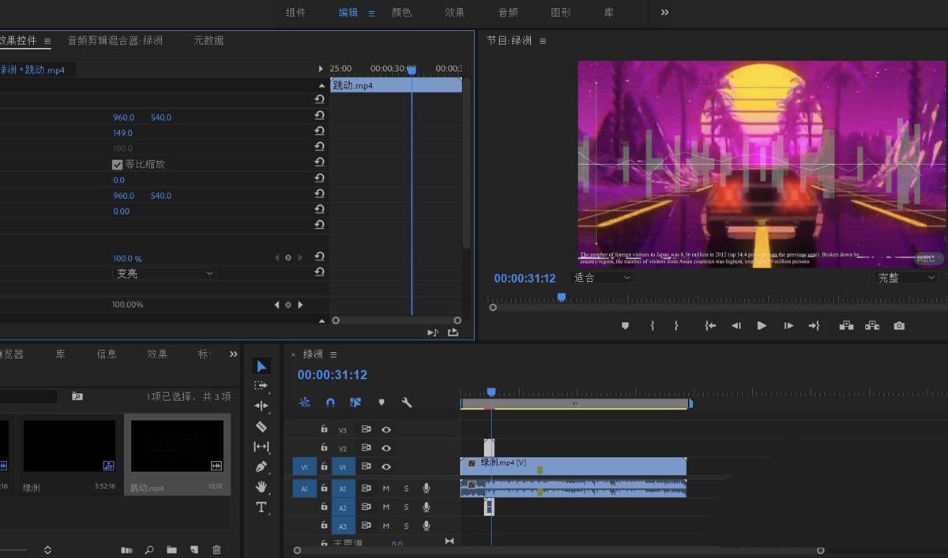Step back one frame
The image size is (948, 558).
pyautogui.click(x=736, y=325)
